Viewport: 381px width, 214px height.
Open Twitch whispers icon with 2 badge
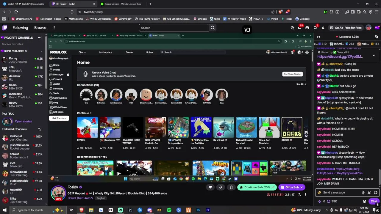[x=315, y=28]
